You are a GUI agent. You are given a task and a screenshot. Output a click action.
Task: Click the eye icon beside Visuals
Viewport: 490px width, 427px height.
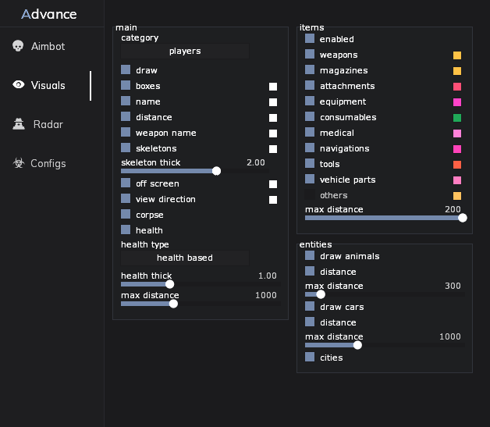[18, 85]
